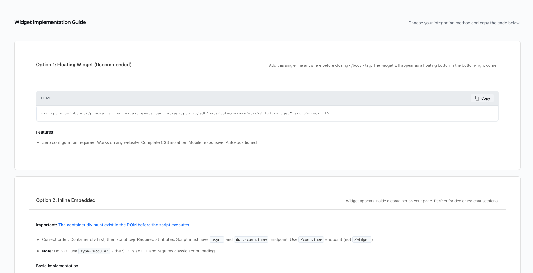Click the Important note text
This screenshot has height=273, width=533.
tap(47, 225)
